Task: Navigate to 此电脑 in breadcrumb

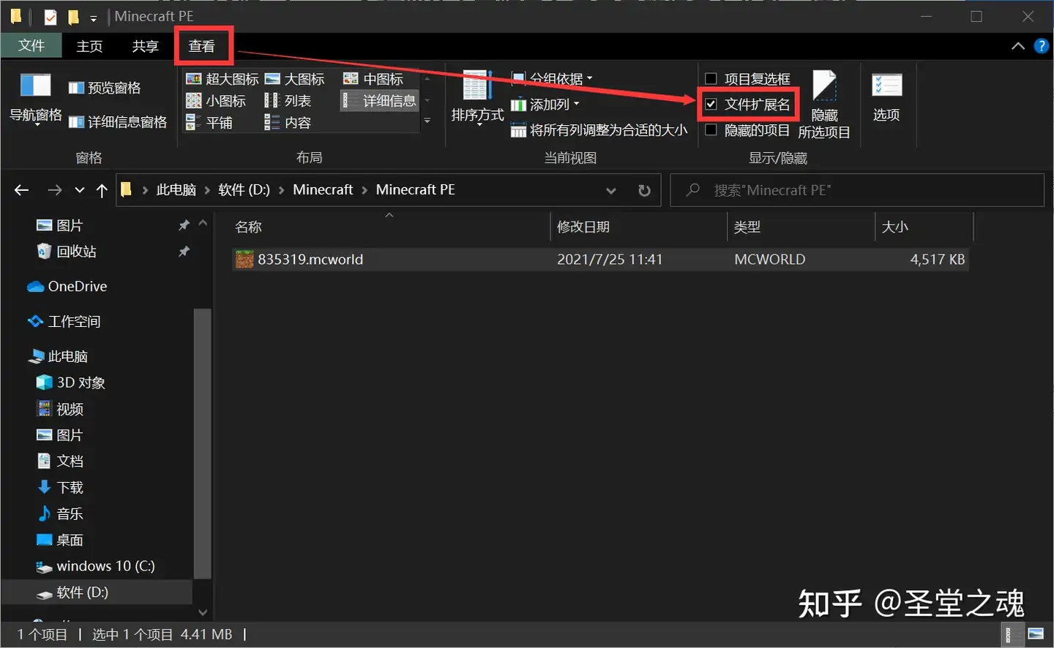Action: pyautogui.click(x=176, y=190)
